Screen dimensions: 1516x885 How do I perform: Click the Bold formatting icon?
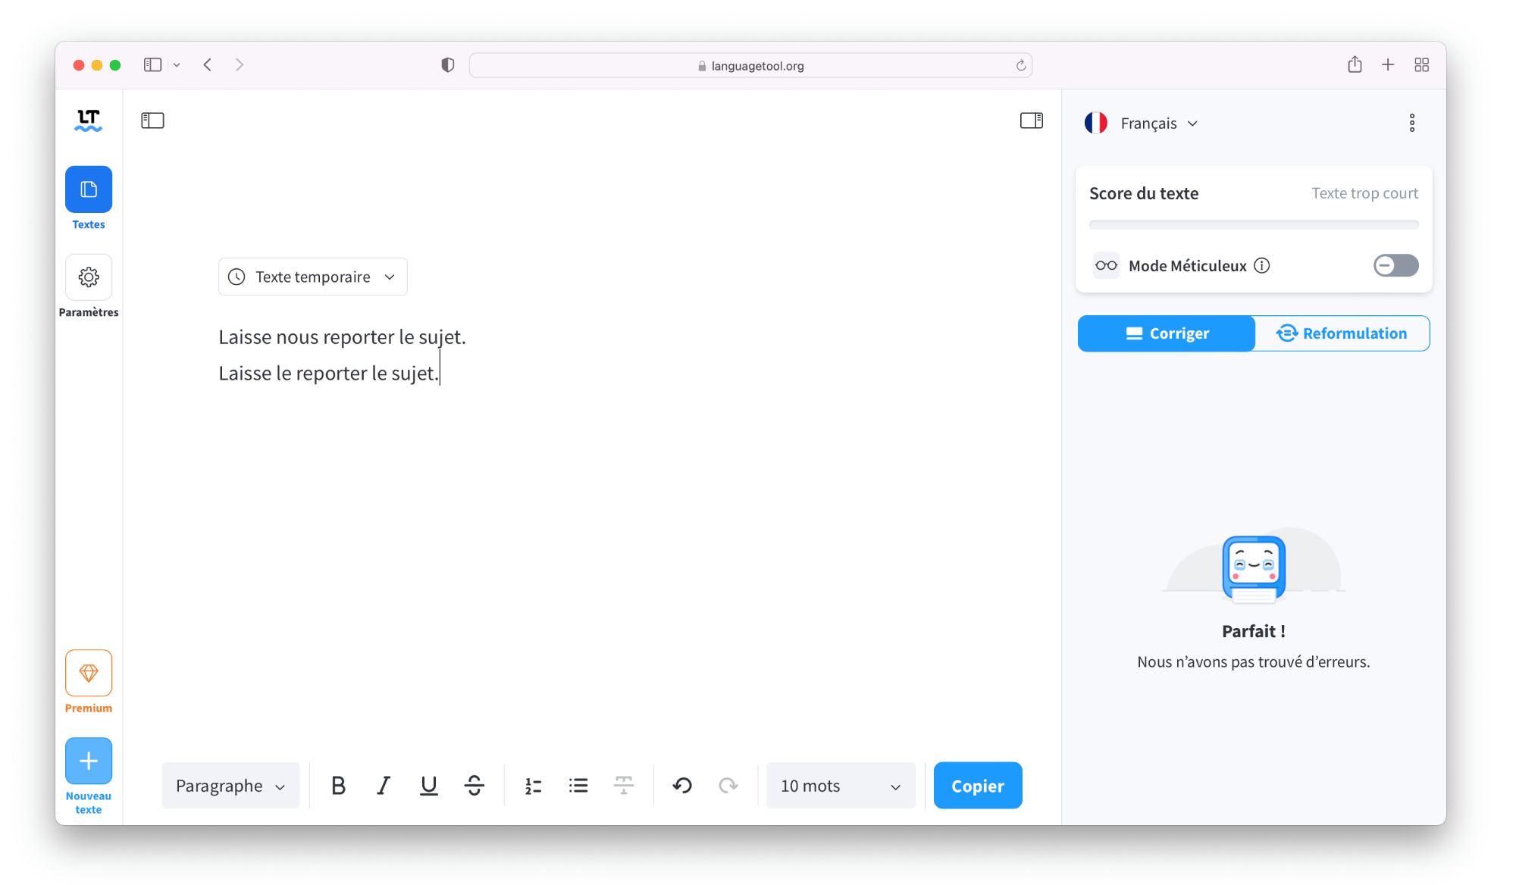[x=338, y=786]
